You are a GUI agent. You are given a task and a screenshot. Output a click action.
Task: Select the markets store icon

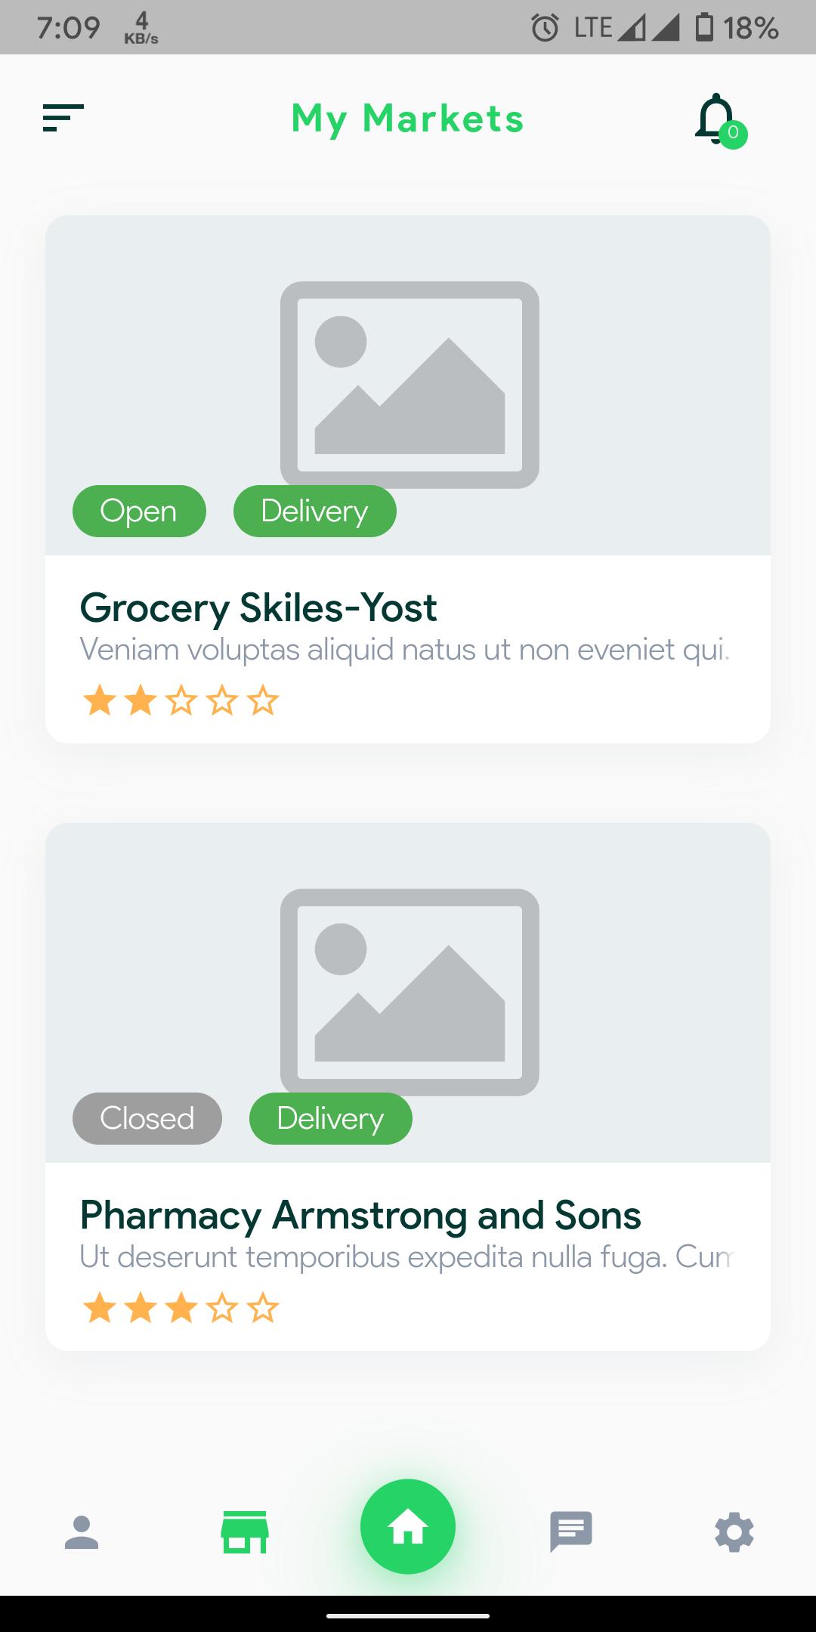point(245,1532)
